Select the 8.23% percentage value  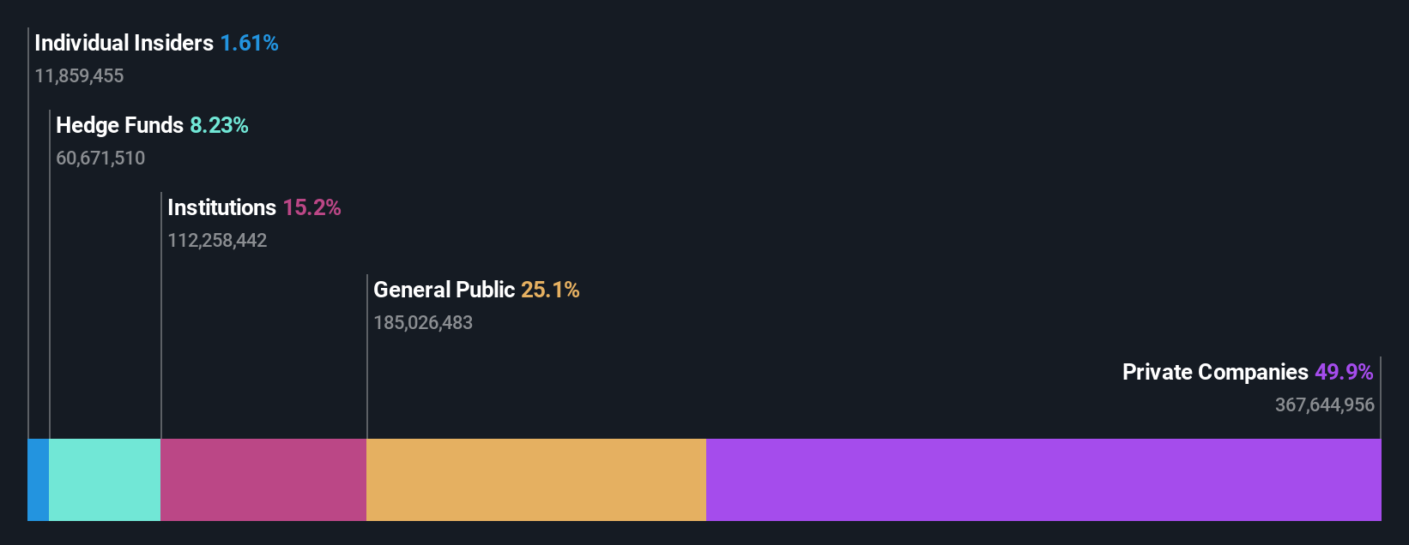click(x=220, y=125)
